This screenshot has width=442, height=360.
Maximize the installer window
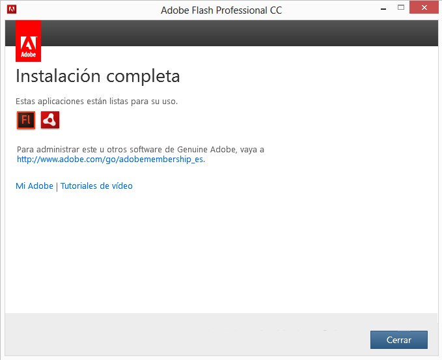tap(401, 8)
